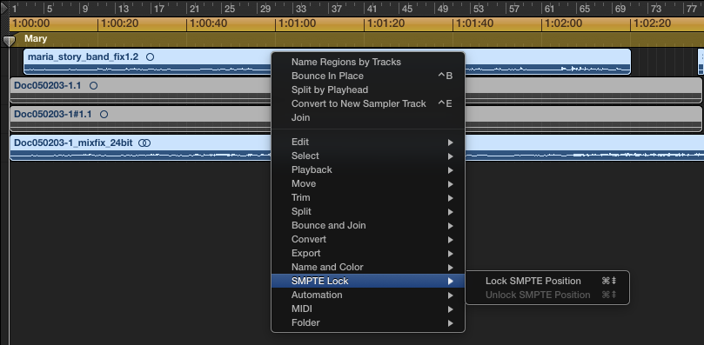Select Convert to New Sampler Track
Image resolution: width=704 pixels, height=345 pixels.
click(x=368, y=103)
